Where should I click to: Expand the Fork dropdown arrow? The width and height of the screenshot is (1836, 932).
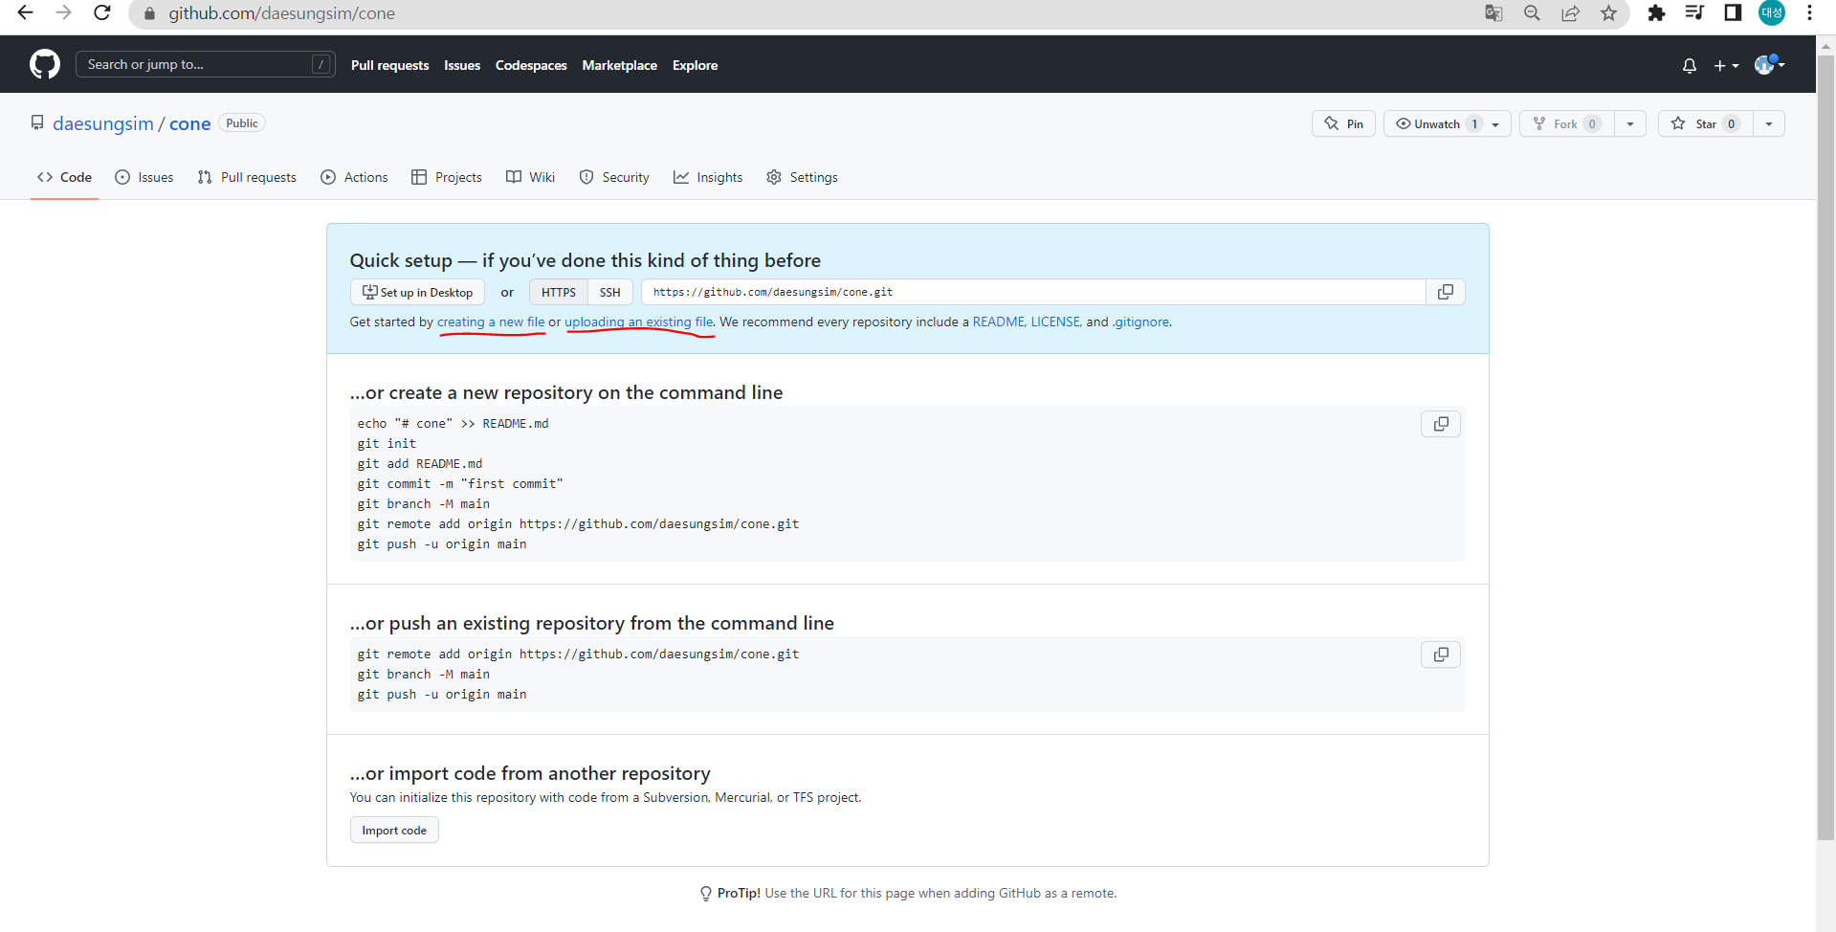click(x=1630, y=123)
